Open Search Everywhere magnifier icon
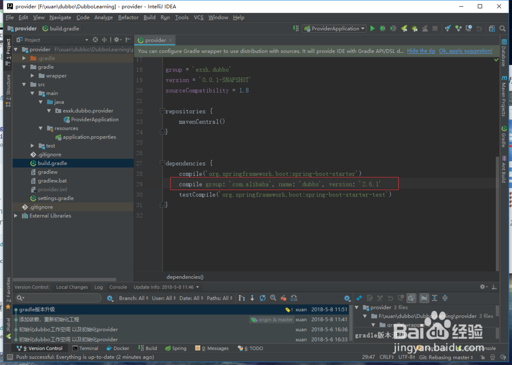 503,29
